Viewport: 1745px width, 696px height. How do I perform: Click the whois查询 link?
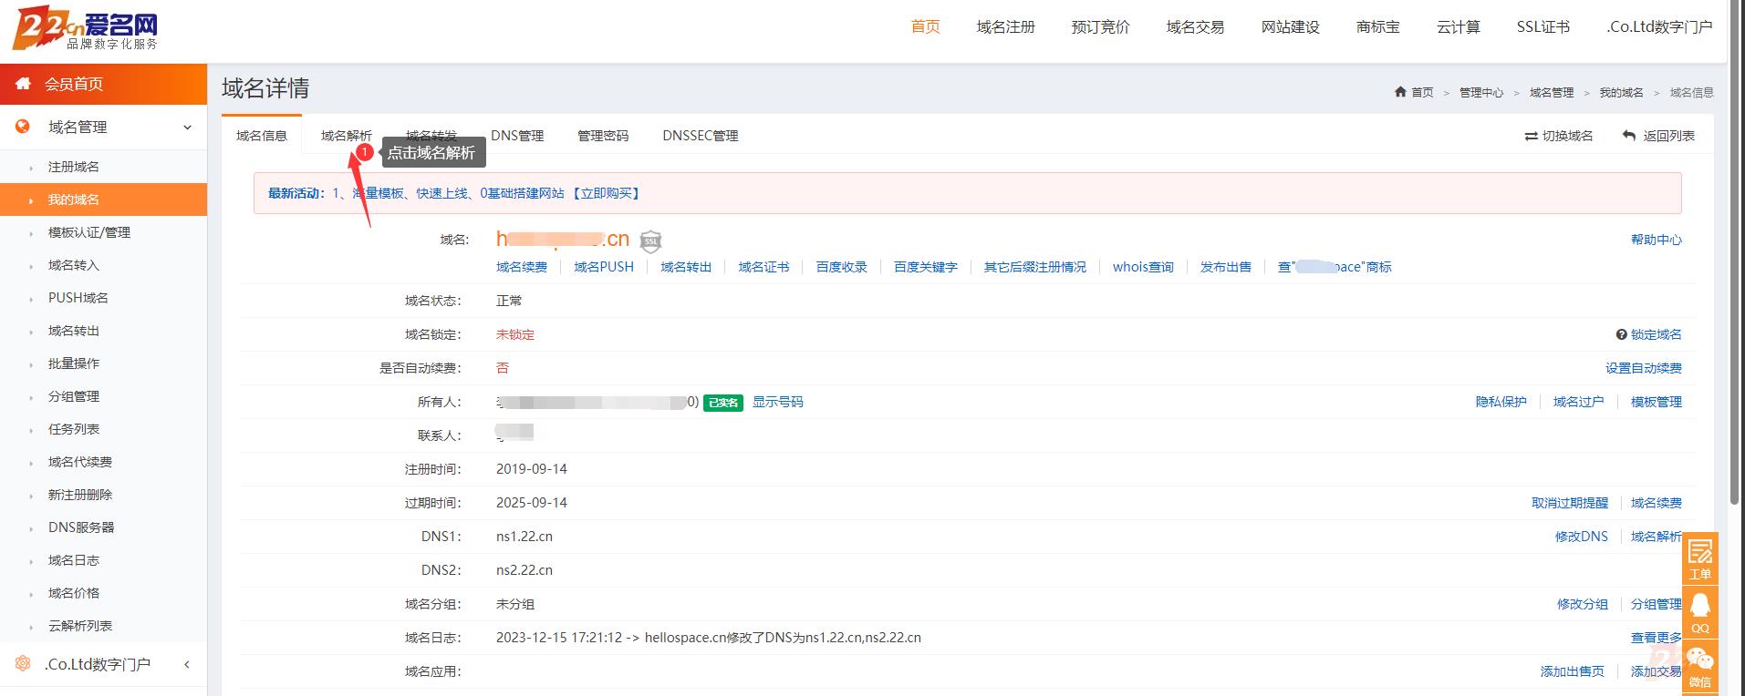[1143, 267]
